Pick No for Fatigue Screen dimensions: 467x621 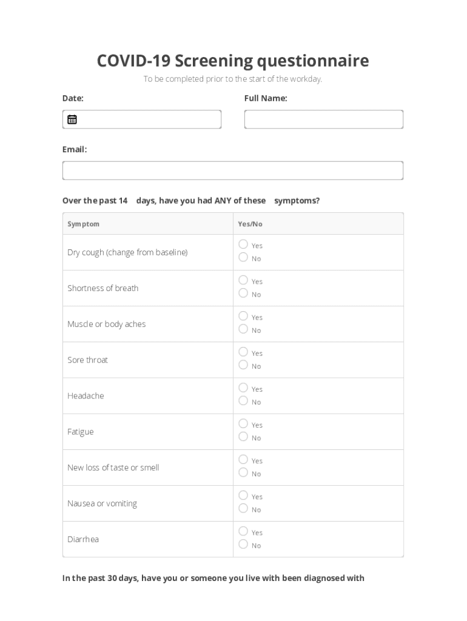click(243, 436)
